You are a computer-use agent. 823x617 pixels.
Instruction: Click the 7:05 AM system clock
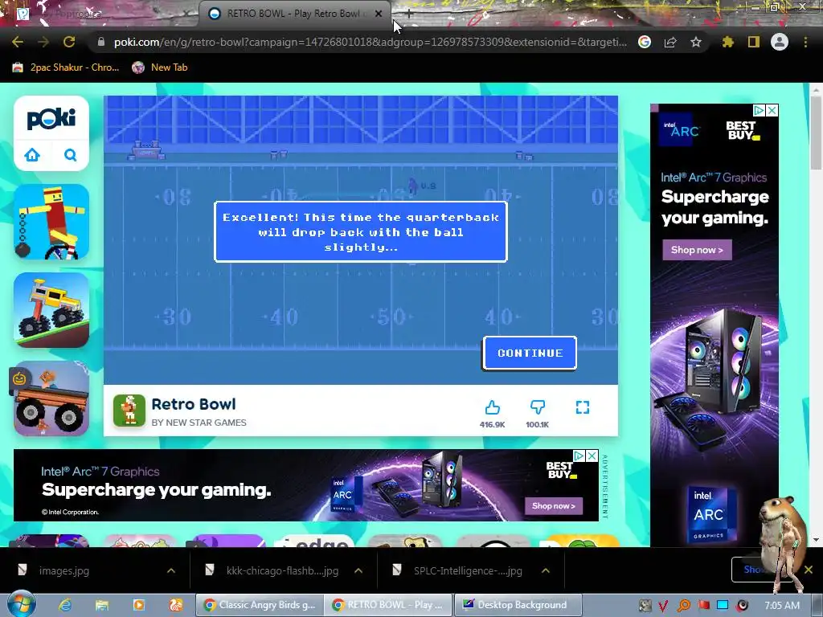point(781,606)
